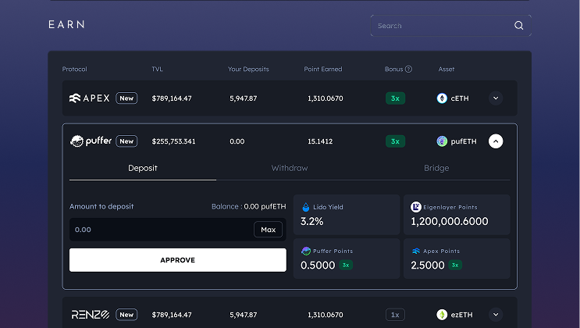Click the search magnifier icon
Viewport: 580px width, 328px height.
coord(518,26)
